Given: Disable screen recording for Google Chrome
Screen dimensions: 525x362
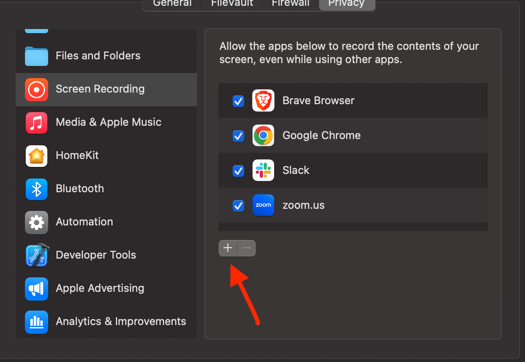Looking at the screenshot, I should (238, 136).
